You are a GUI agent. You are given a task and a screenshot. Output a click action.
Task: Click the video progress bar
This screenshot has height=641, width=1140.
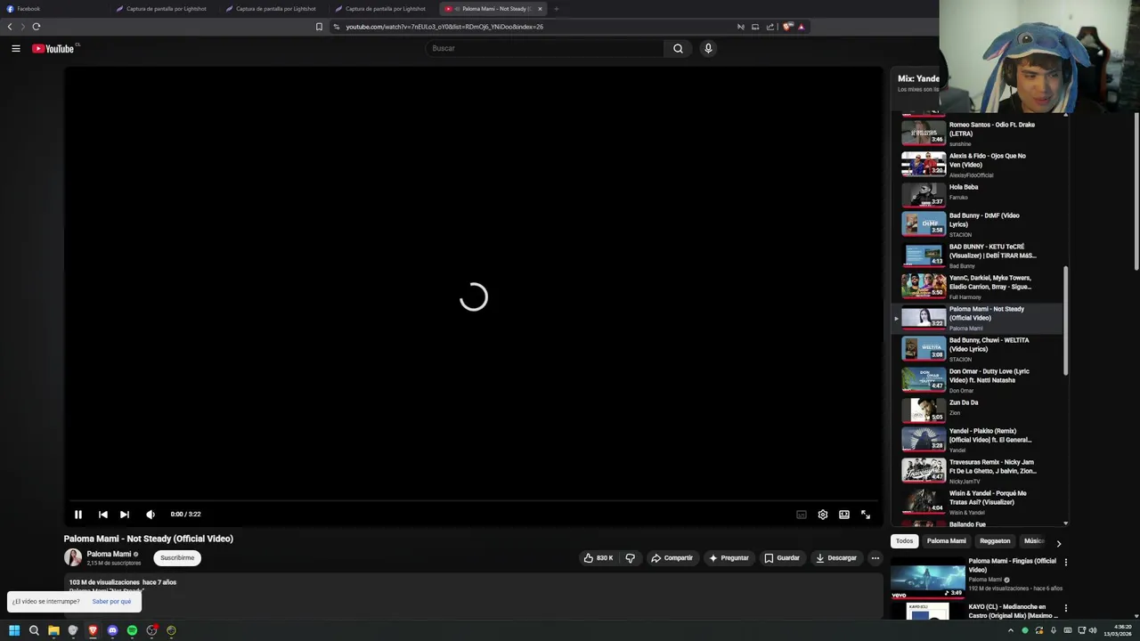click(x=473, y=501)
